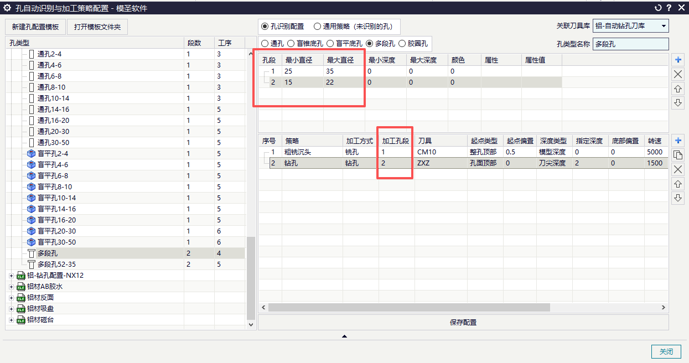Click the 关闭 button
689x363 pixels.
coord(666,351)
